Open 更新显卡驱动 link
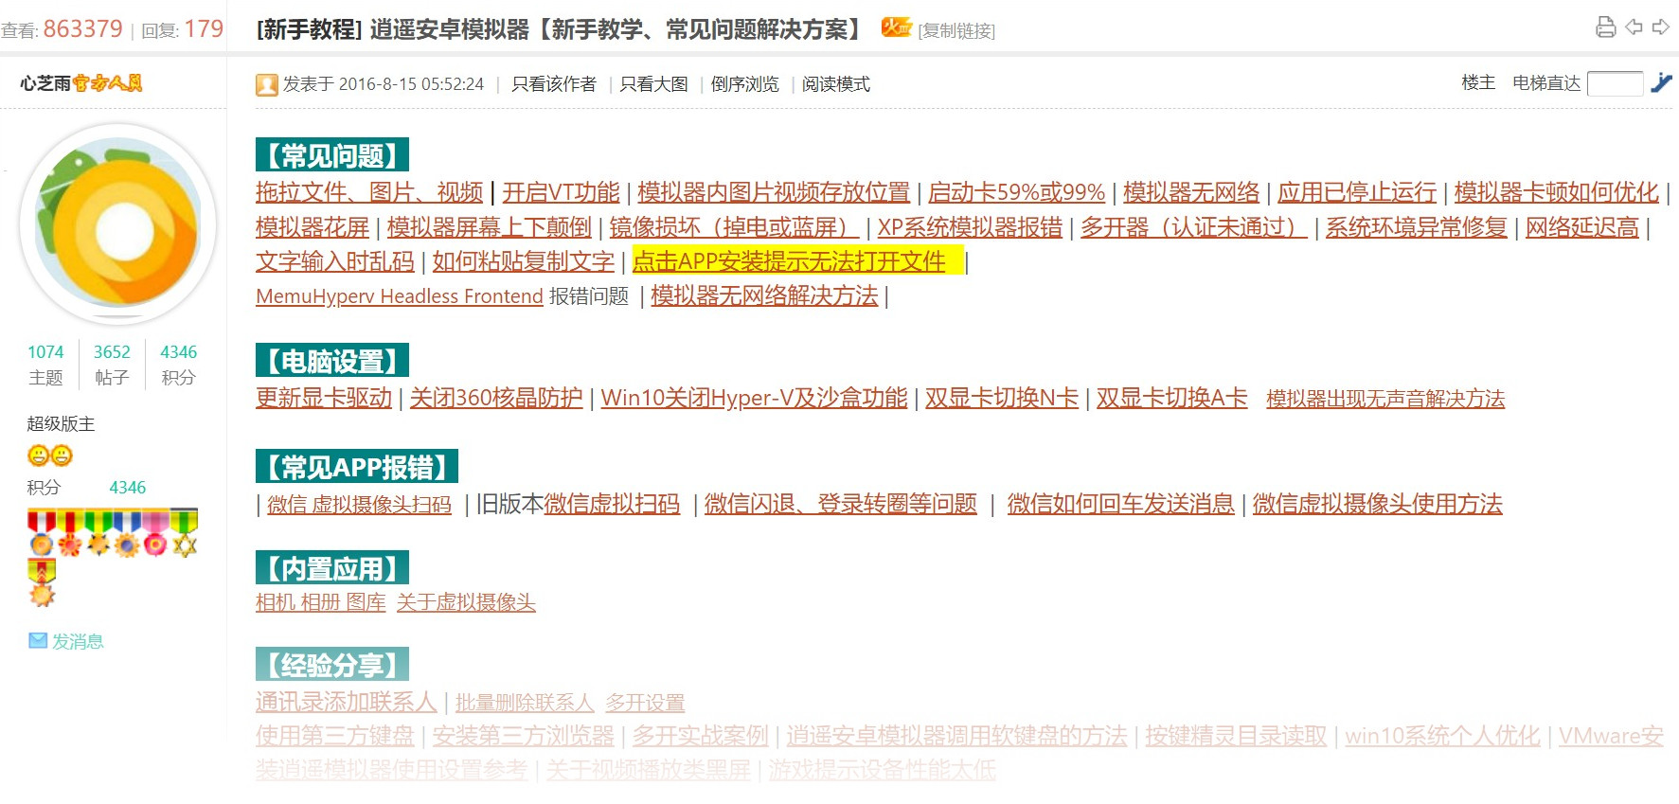This screenshot has height=804, width=1679. coord(324,398)
